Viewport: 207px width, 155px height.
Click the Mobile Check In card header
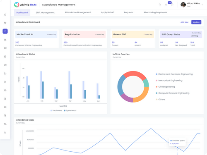[36, 34]
